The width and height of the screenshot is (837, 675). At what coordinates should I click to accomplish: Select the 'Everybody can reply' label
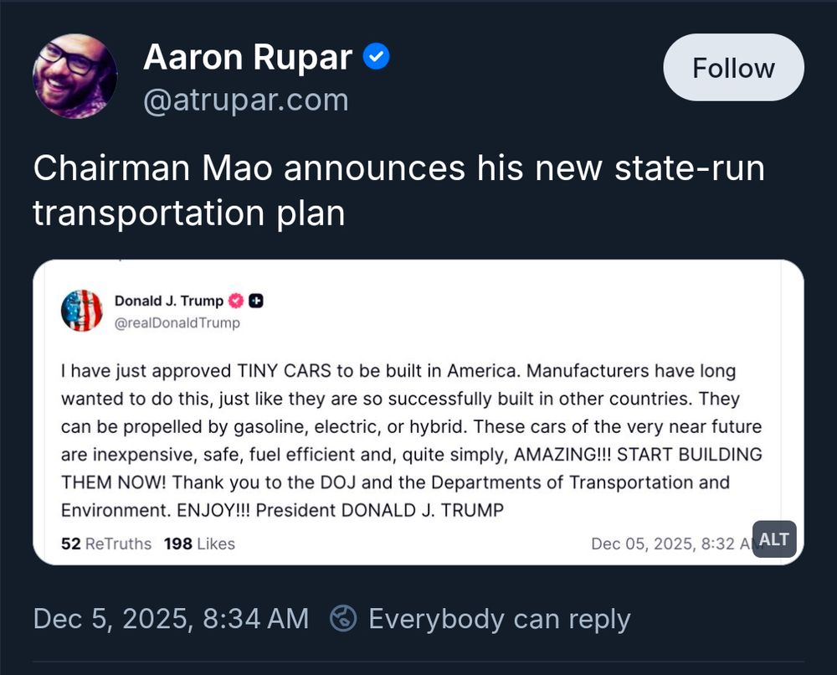pyautogui.click(x=498, y=619)
